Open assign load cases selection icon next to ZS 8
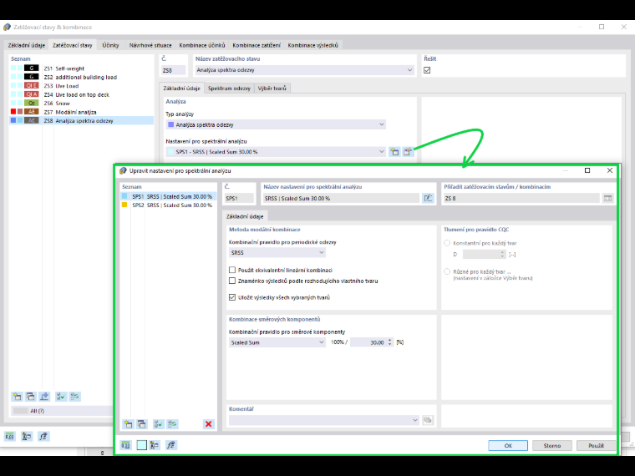The image size is (635, 476). 607,198
